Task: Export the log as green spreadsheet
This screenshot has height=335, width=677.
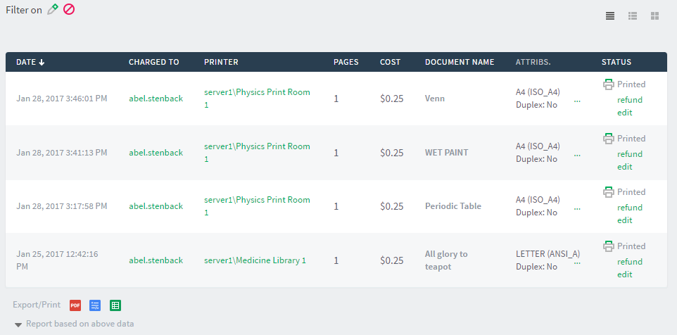Action: [115, 305]
